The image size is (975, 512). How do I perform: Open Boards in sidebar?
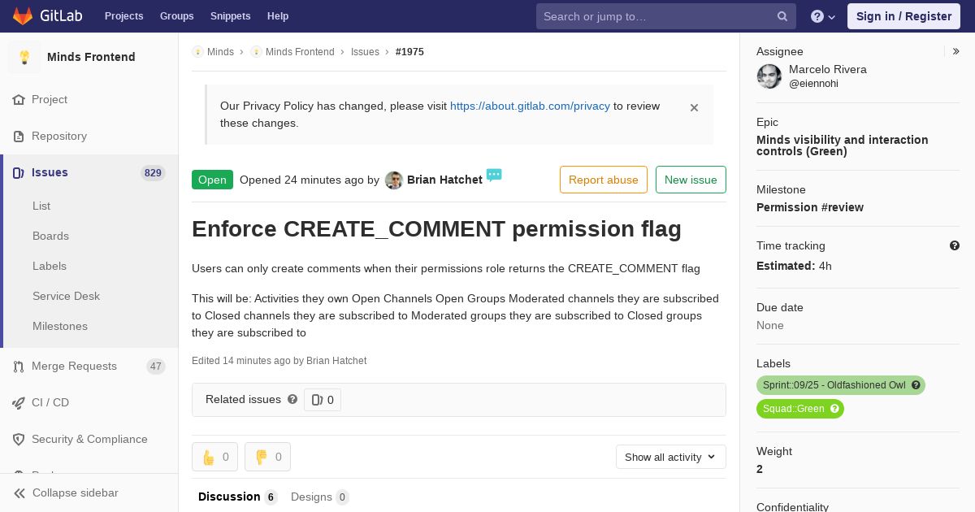(x=50, y=236)
